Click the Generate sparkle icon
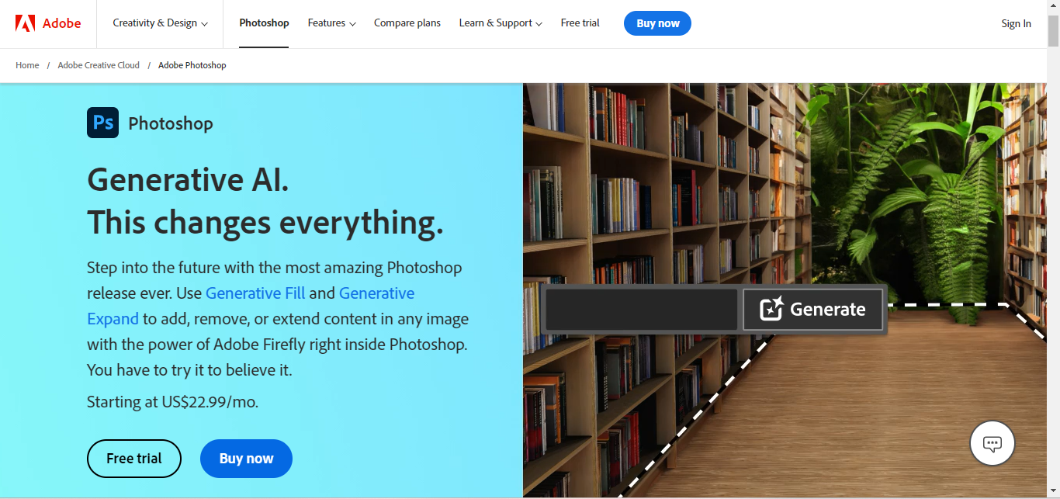1060x499 pixels. [771, 309]
